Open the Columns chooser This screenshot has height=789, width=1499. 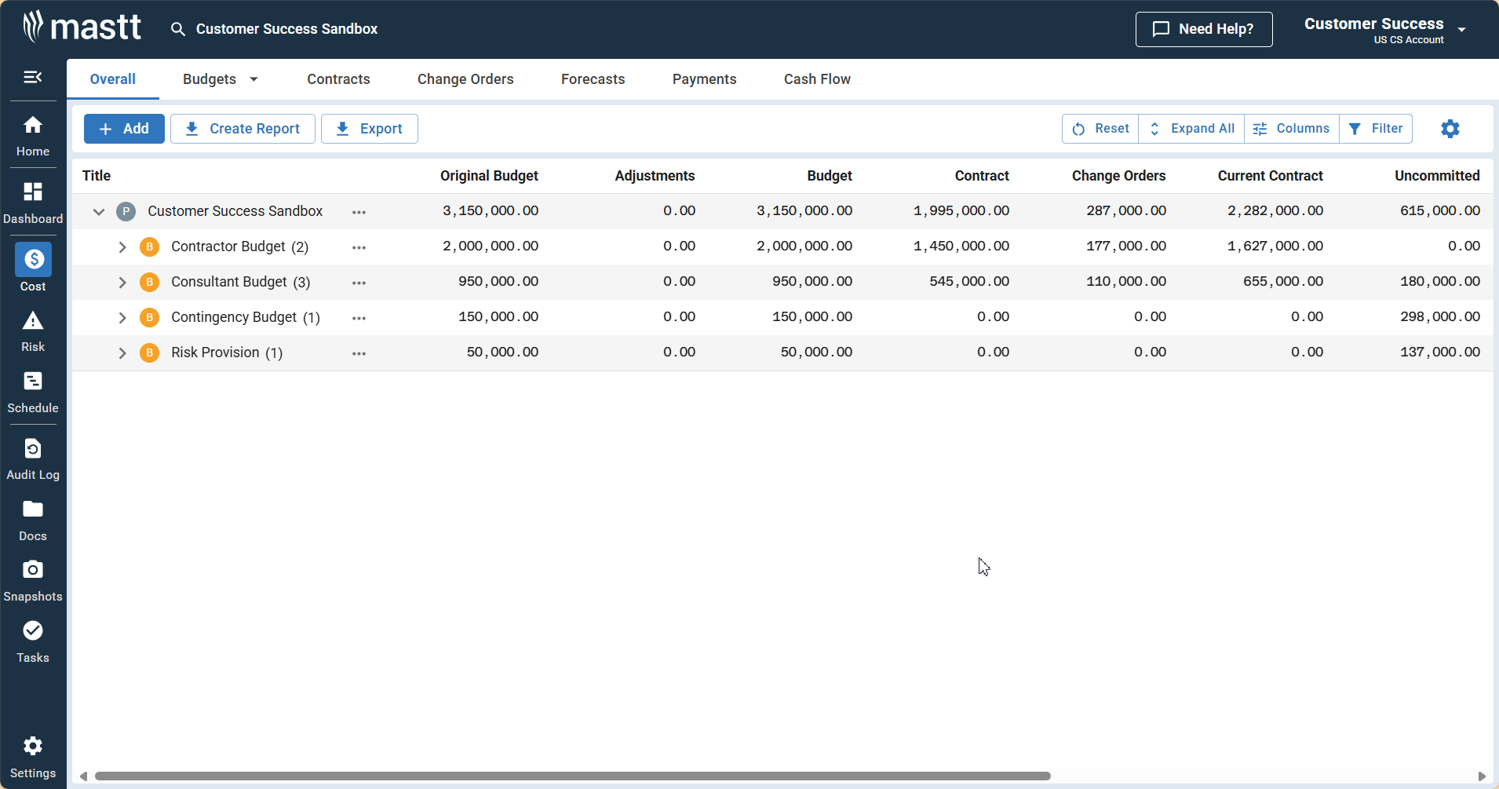point(1292,129)
